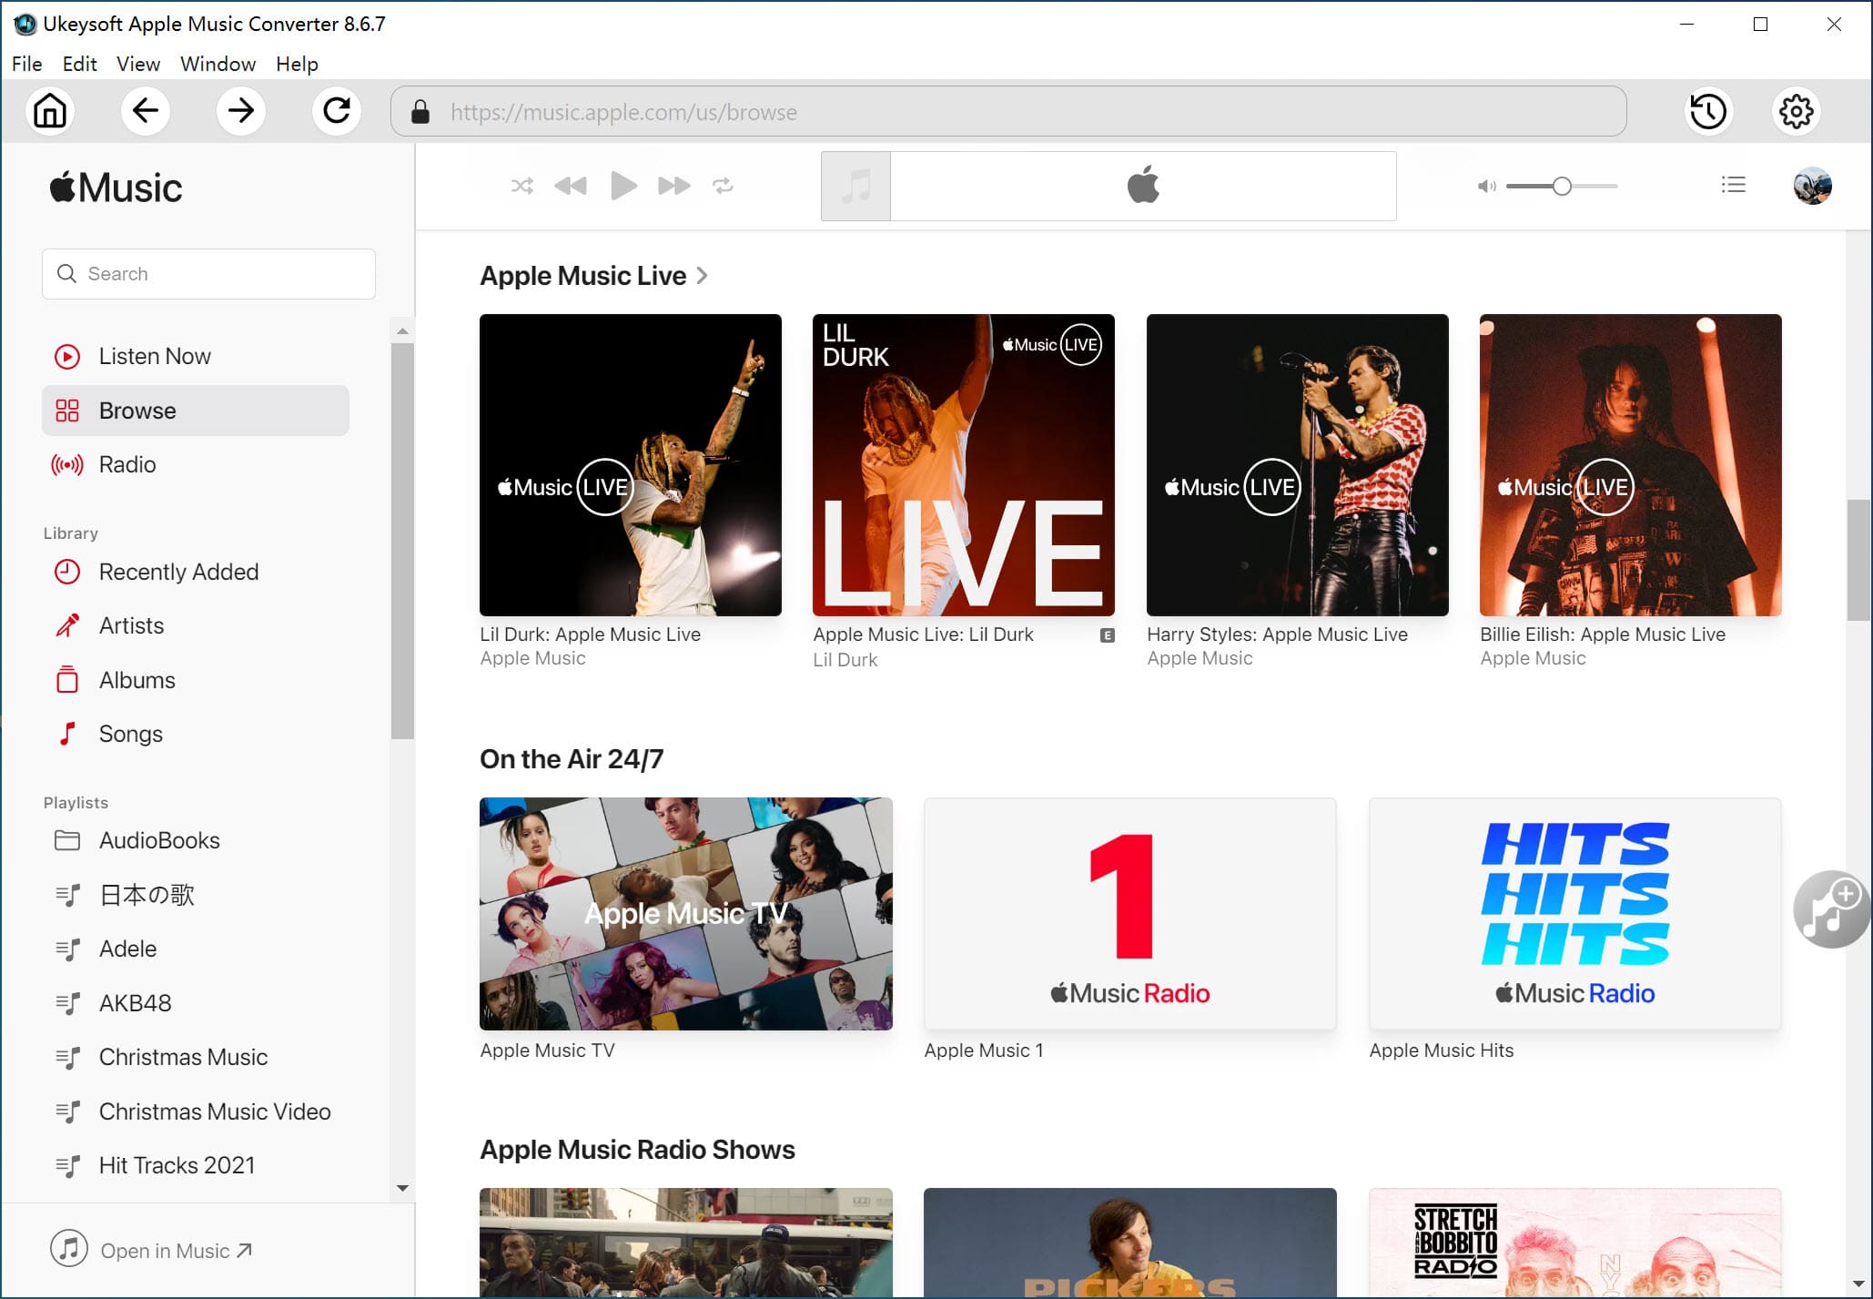Click the rewind/previous track icon
Viewport: 1873px width, 1299px height.
click(x=572, y=185)
